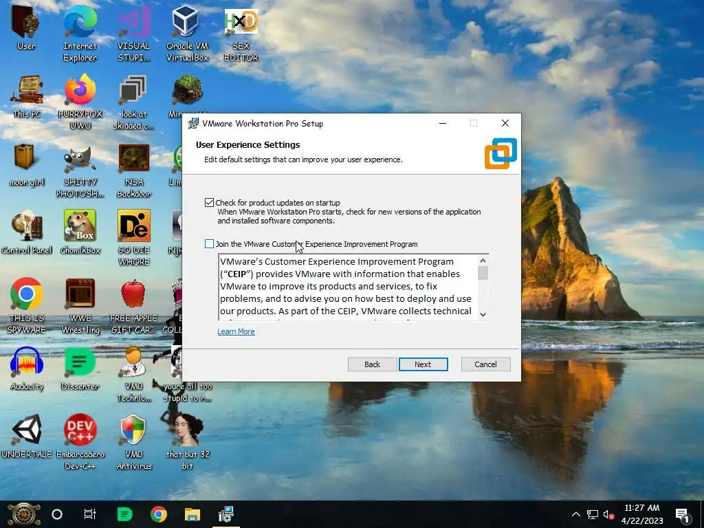Close the VMware setup window
This screenshot has height=528, width=704.
(x=505, y=124)
